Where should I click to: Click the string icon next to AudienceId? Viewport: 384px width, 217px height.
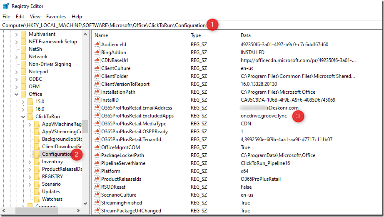97,44
